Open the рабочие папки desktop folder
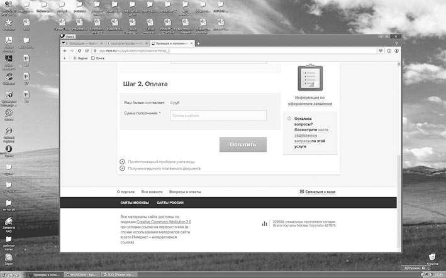Viewport: 446px width, 278px height. pyautogui.click(x=9, y=243)
